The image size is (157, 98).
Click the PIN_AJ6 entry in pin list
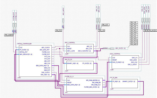click(134, 22)
